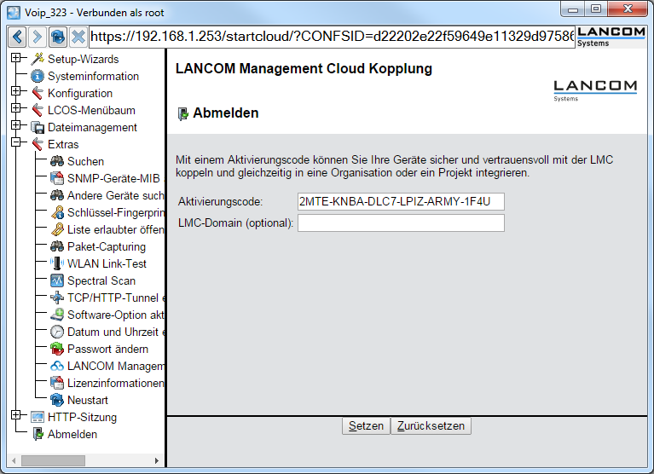654x474 pixels.
Task: Select Passwort ändern in Extras
Action: 107,349
